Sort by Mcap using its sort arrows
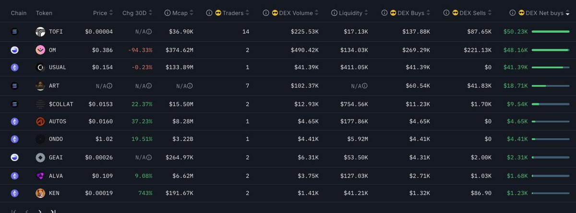Viewport: 576px width, 213px height. coord(192,13)
